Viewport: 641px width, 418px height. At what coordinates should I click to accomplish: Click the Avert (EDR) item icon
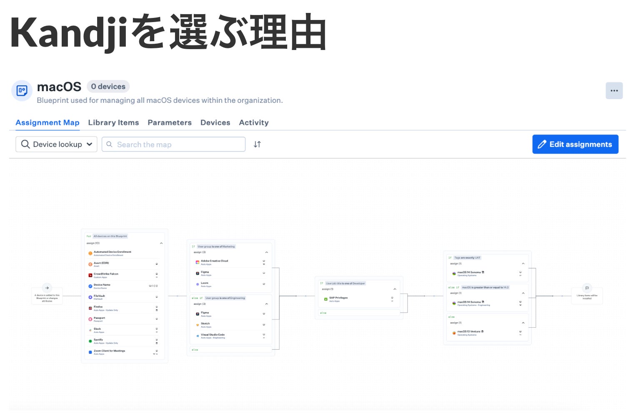click(x=90, y=264)
